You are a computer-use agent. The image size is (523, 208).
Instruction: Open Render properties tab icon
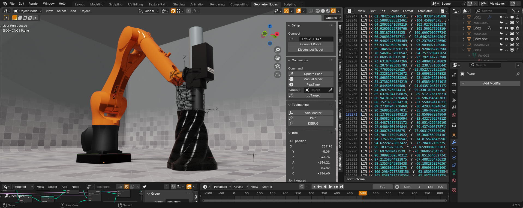coord(454,85)
